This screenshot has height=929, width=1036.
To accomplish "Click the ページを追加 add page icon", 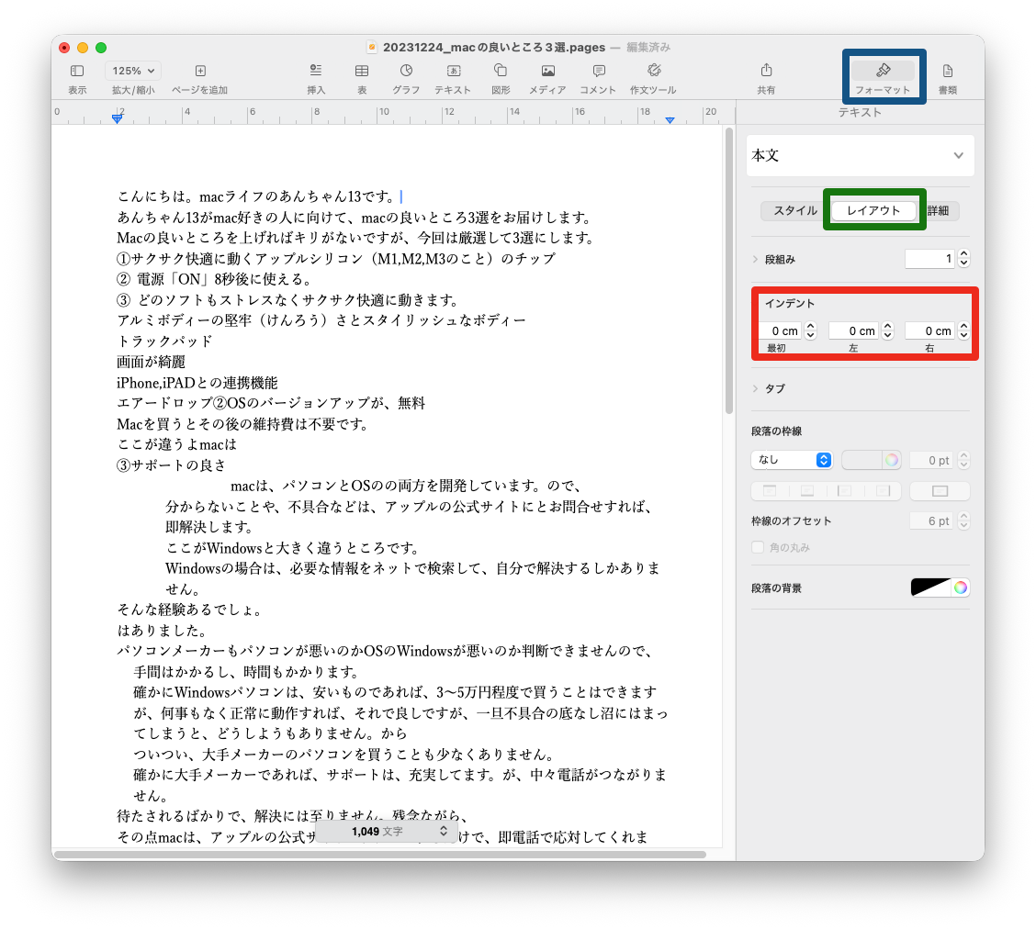I will [x=200, y=71].
